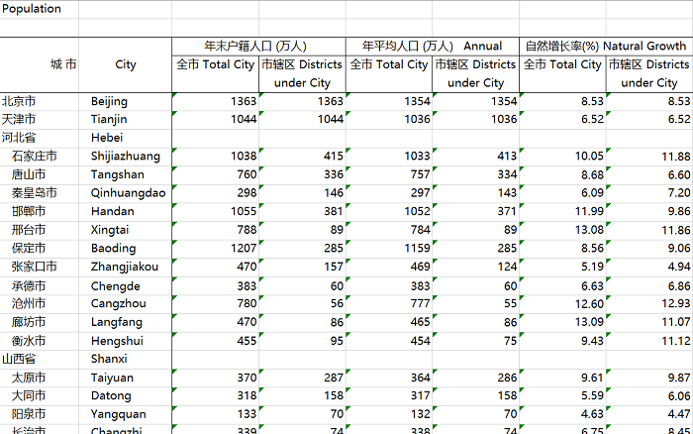The width and height of the screenshot is (693, 434).
Task: Click the Shijiazhuang name cell
Action: coord(126,157)
